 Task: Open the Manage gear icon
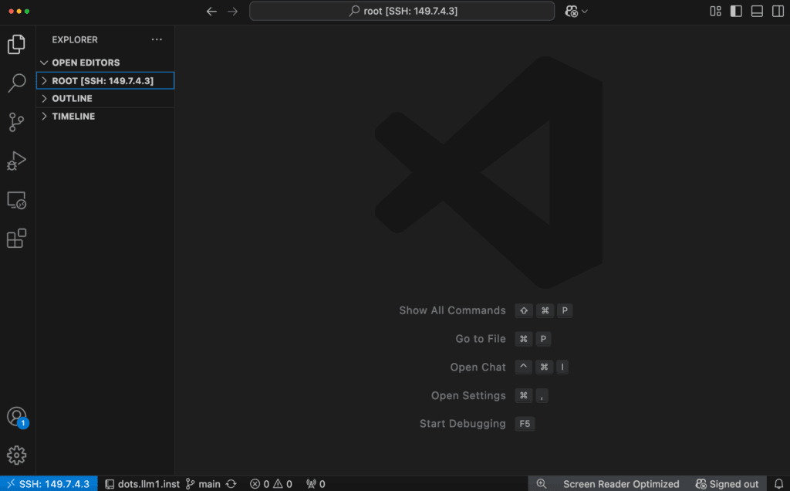17,455
